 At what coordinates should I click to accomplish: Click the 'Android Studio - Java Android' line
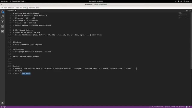(x=30, y=16)
